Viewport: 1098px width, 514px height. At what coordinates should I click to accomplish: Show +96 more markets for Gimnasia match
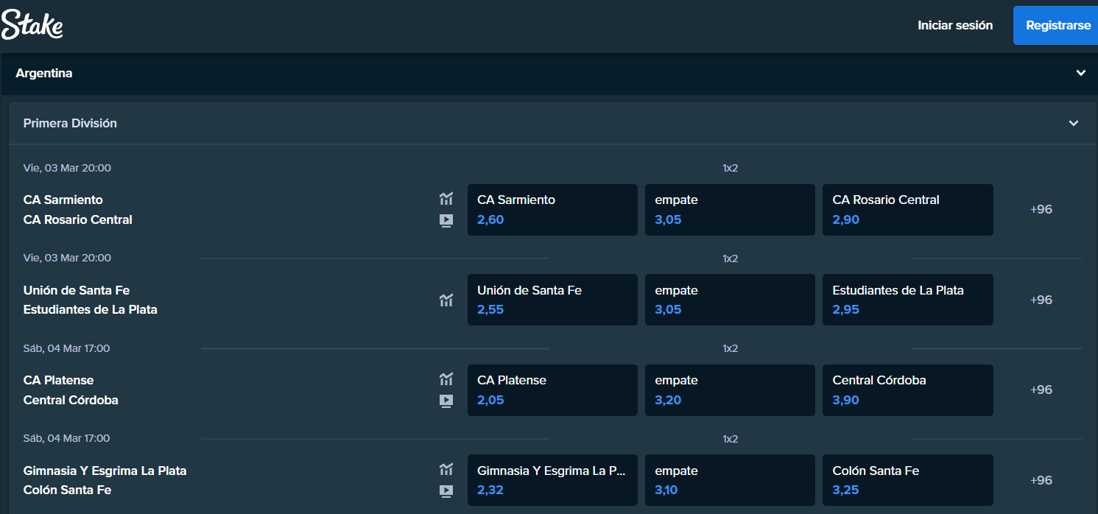[1041, 480]
